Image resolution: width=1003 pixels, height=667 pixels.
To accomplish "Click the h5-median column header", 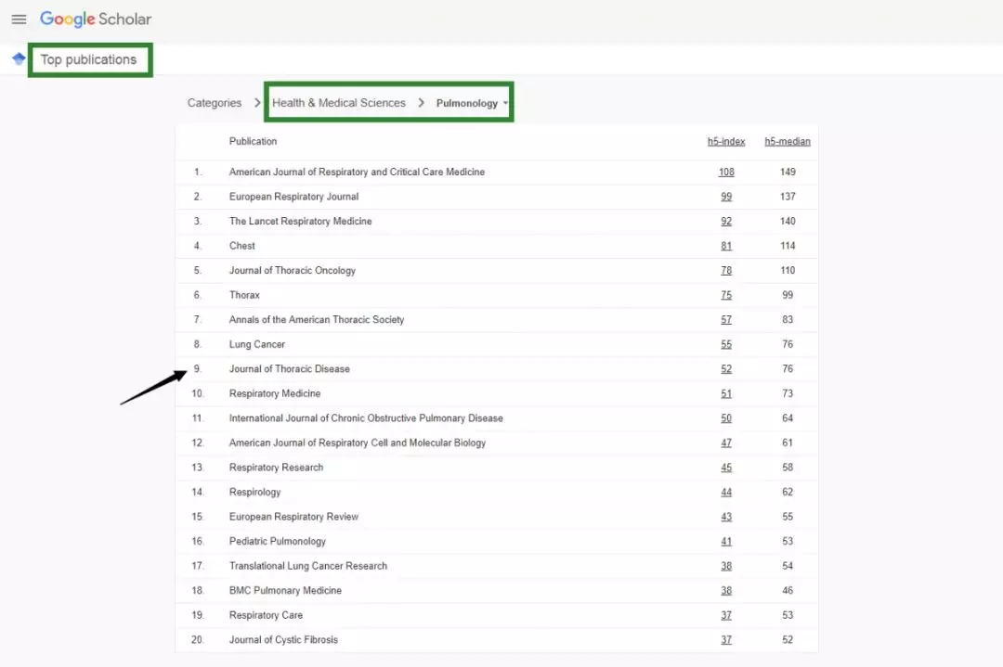I will click(x=788, y=142).
